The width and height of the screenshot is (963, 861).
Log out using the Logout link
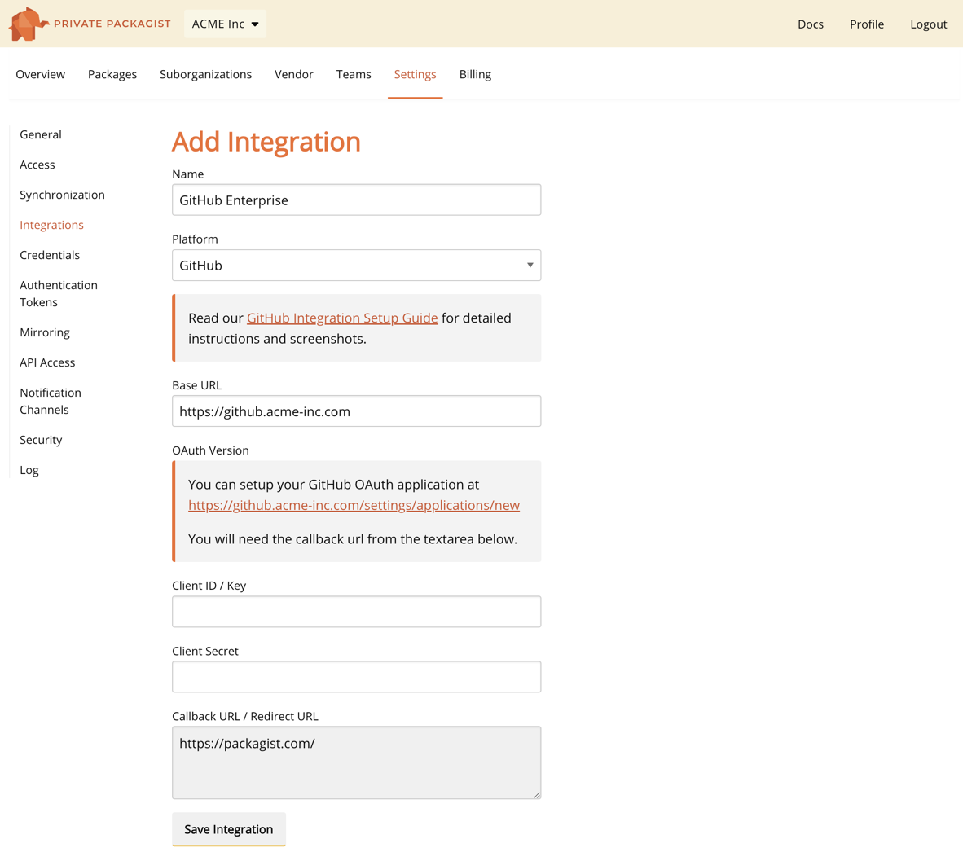click(x=928, y=24)
